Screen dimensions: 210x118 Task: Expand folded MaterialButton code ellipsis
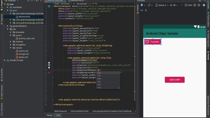pos(117,100)
